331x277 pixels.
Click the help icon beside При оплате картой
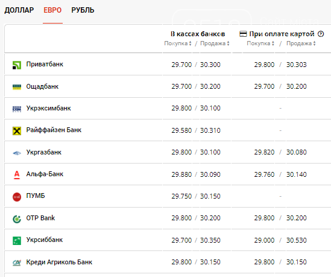click(321, 34)
